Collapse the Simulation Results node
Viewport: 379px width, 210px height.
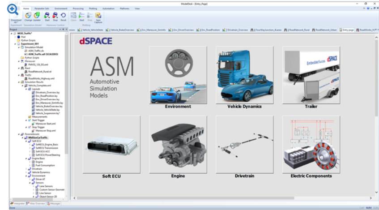[x=18, y=82]
